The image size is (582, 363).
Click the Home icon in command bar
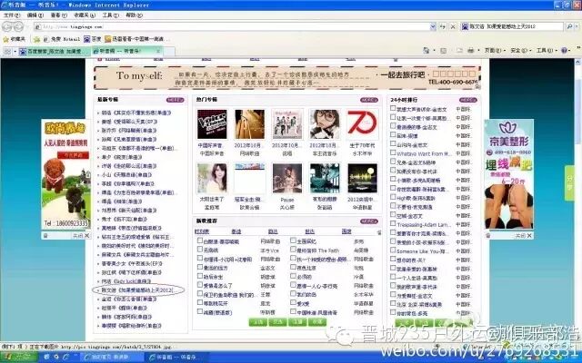(426, 51)
